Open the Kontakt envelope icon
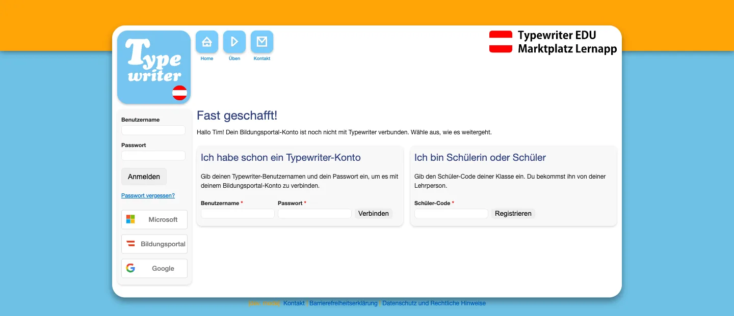 coord(262,42)
